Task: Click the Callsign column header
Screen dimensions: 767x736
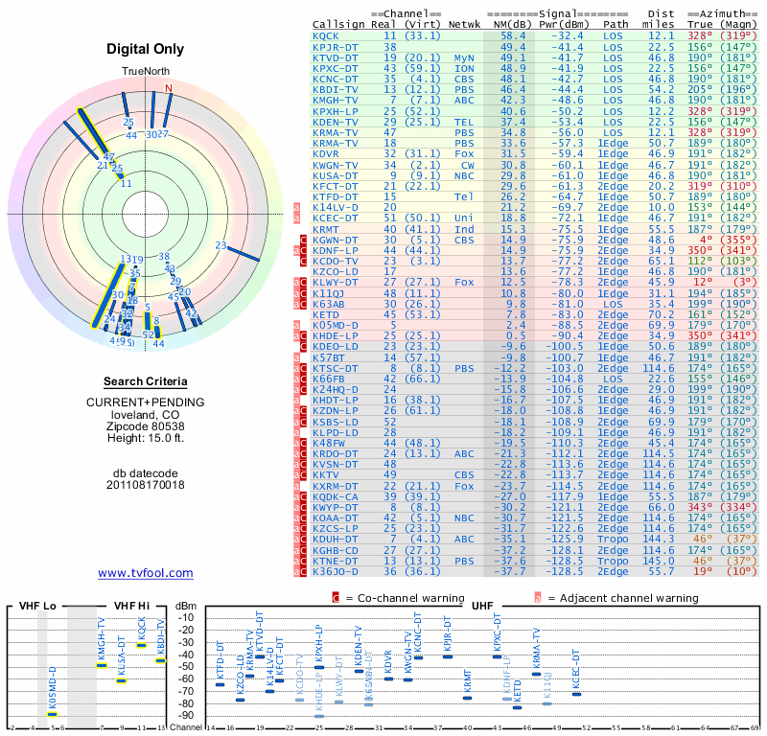Action: click(338, 24)
